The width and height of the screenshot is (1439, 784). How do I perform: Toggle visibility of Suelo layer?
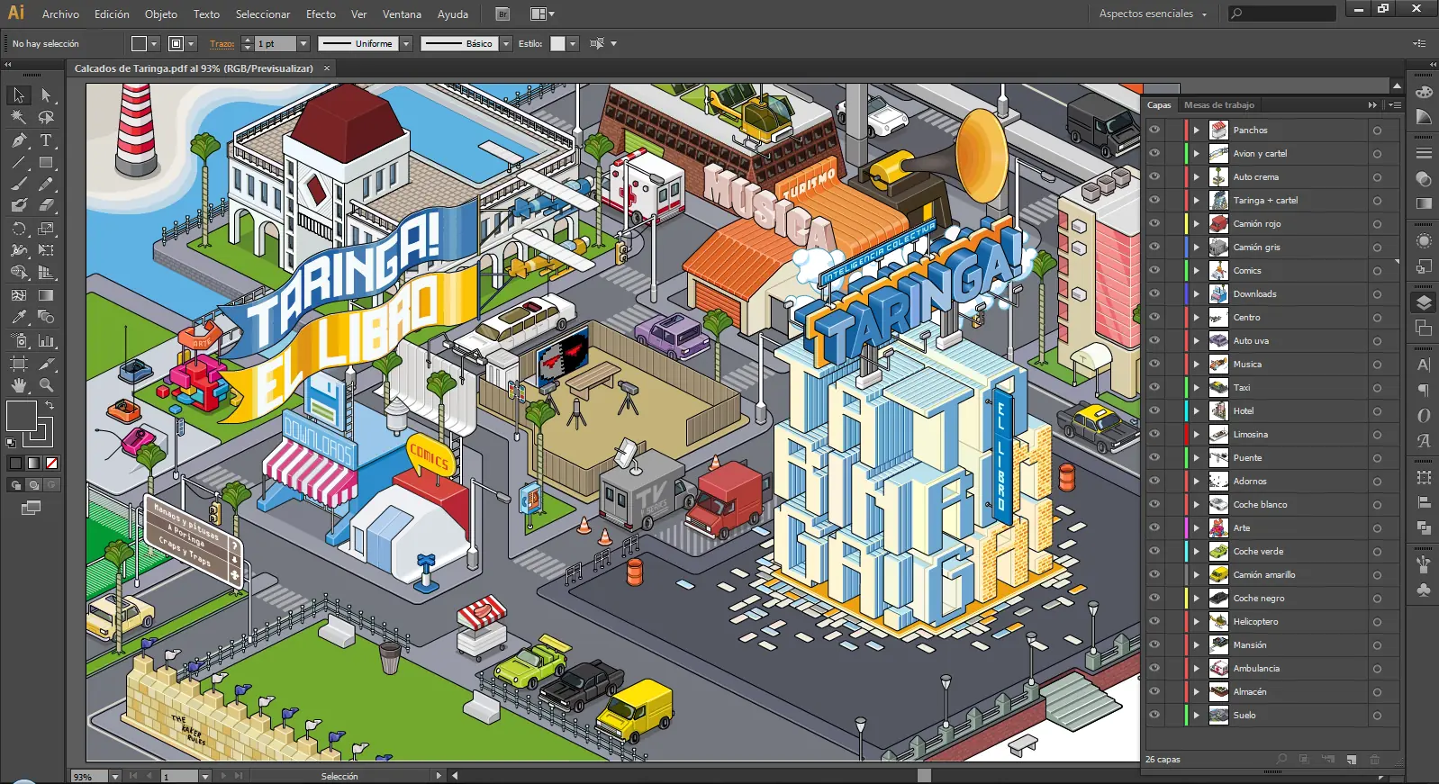point(1154,715)
